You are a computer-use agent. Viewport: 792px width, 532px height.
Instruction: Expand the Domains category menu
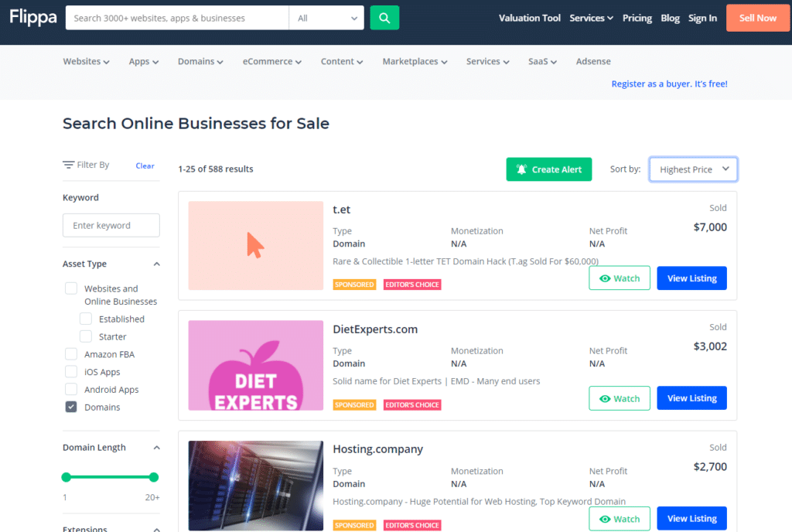[200, 62]
